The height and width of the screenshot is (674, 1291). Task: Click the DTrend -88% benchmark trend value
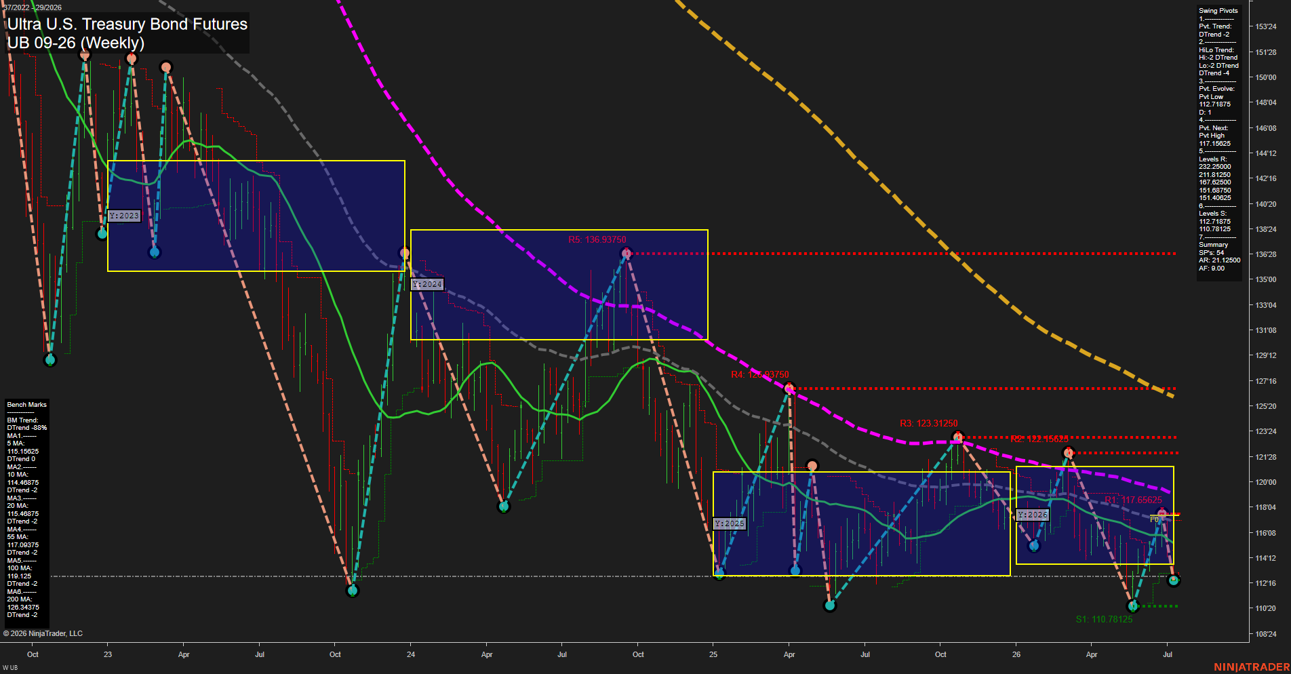point(27,428)
